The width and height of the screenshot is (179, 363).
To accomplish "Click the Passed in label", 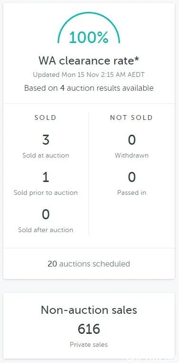I will click(x=132, y=192).
